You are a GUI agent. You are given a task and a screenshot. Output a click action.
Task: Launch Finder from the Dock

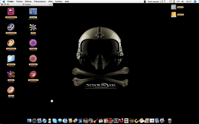pyautogui.click(x=29, y=121)
